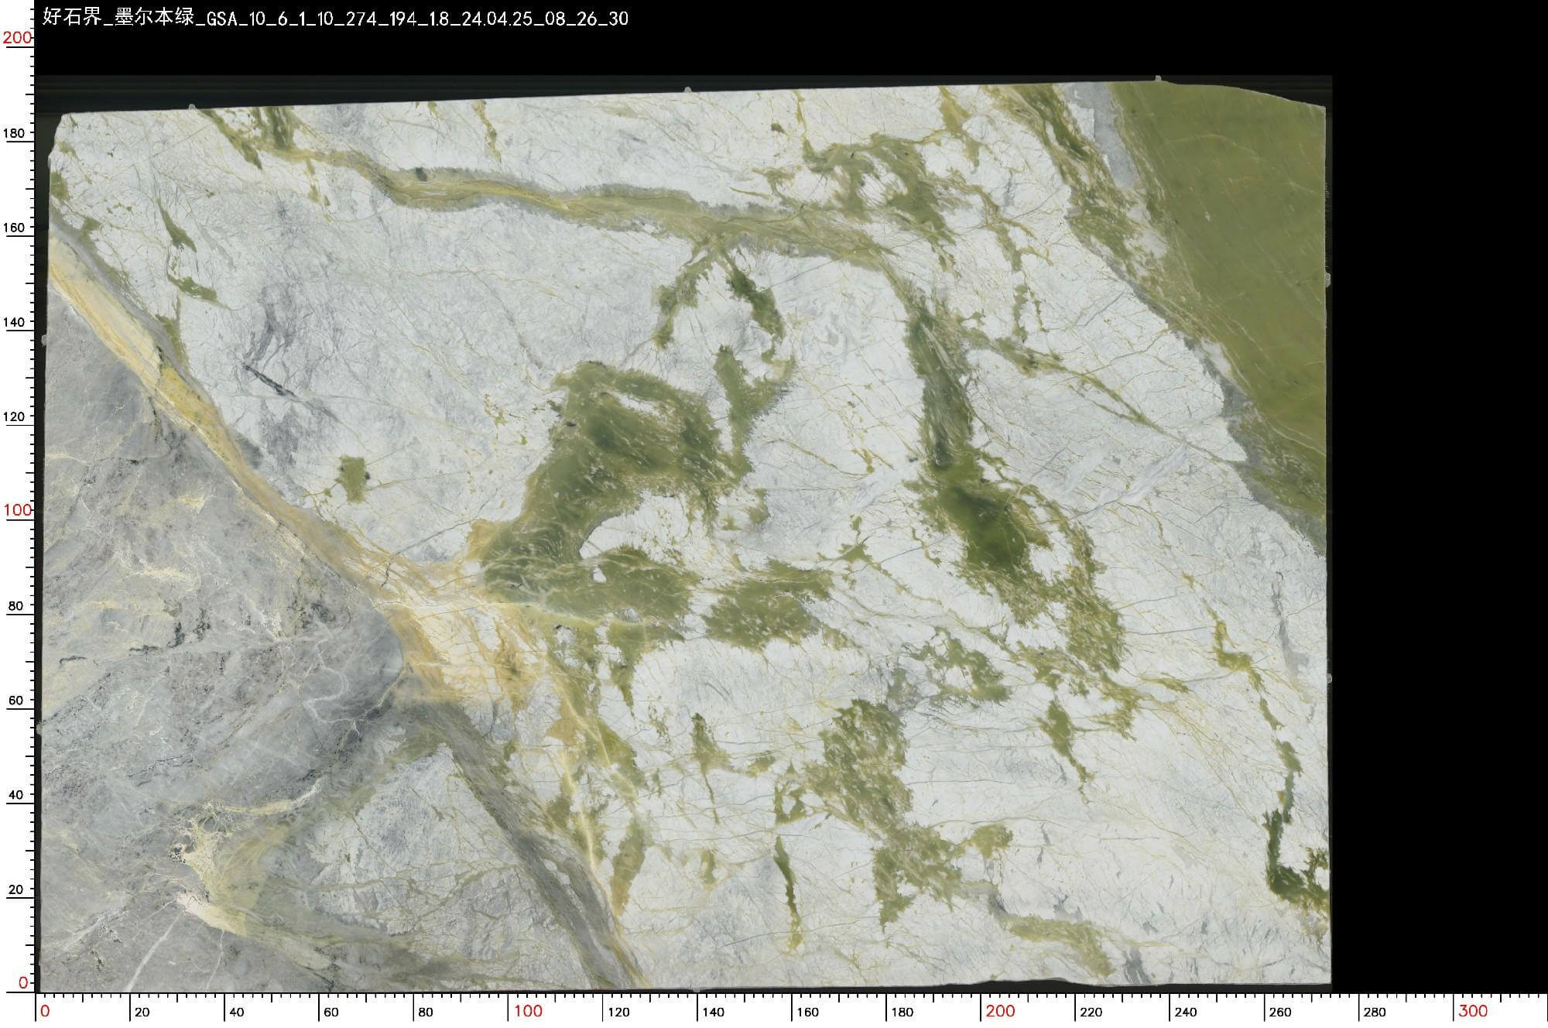Click the 160 label on the vertical ruler
This screenshot has width=1548, height=1028.
pos(14,228)
